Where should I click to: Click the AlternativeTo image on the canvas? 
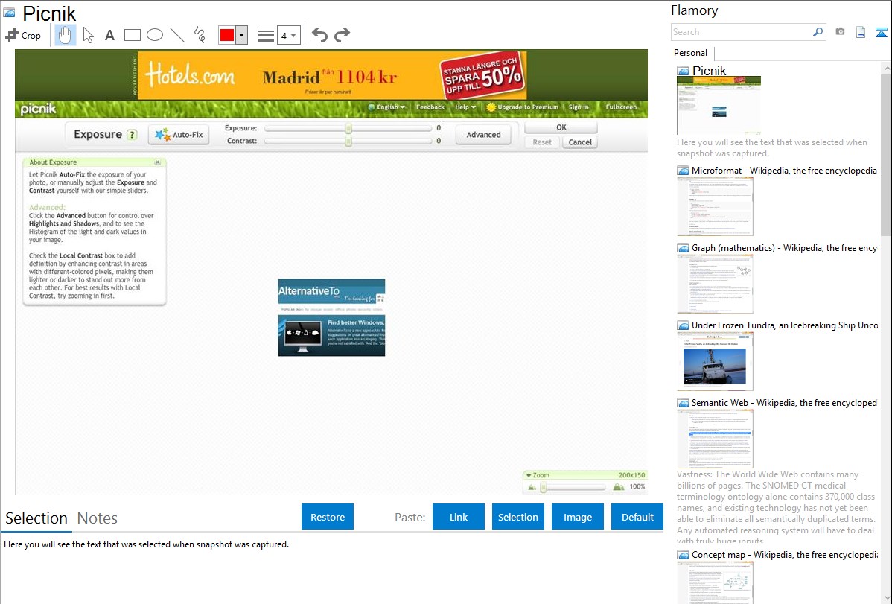(331, 318)
